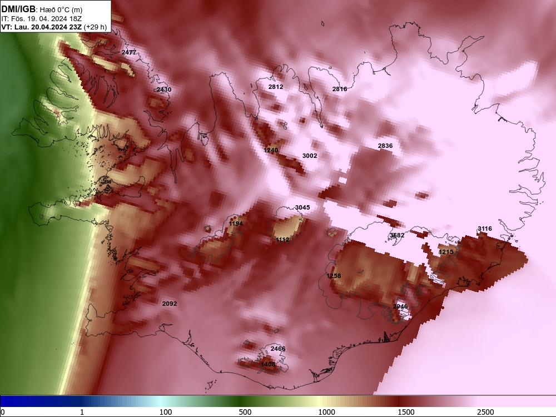Click the DMI/IGB title label
Screen dimensions: 556x417
[x=18, y=9]
